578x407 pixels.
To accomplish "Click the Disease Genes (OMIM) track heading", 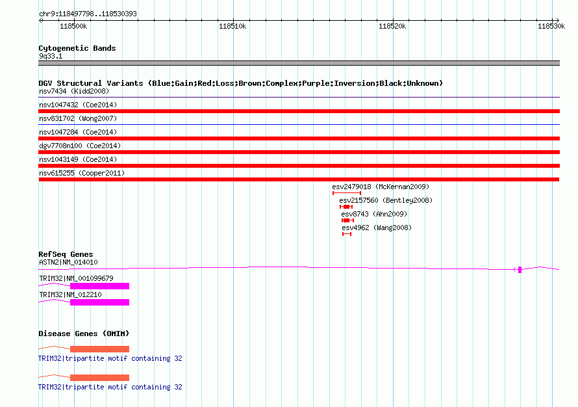I will pyautogui.click(x=84, y=334).
